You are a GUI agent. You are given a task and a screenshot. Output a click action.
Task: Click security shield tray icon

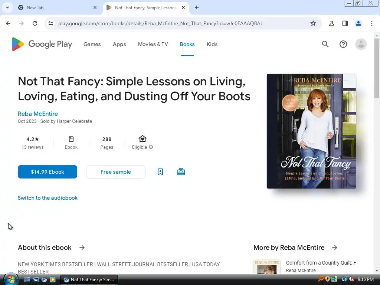click(x=327, y=279)
